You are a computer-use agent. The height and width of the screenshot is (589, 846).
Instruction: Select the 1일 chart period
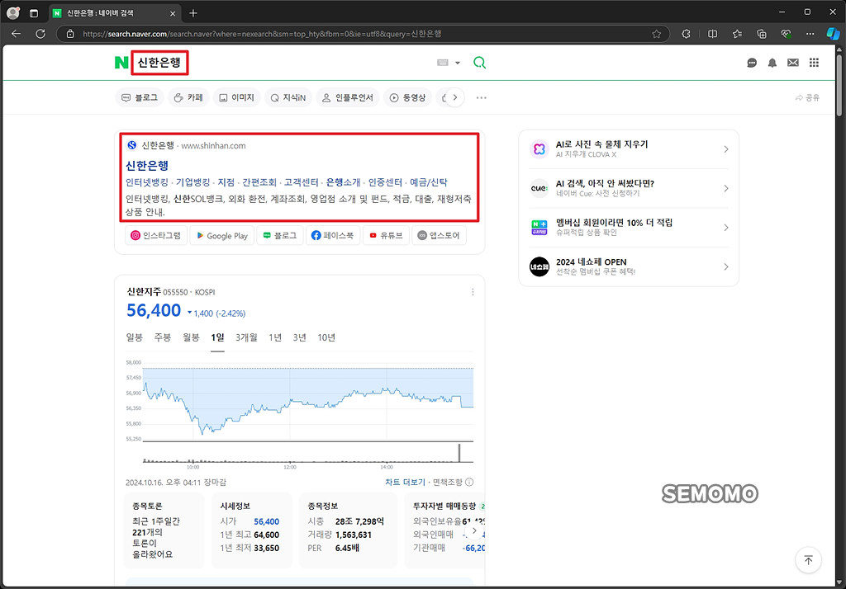point(217,337)
